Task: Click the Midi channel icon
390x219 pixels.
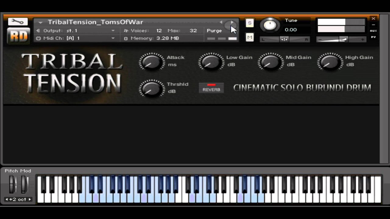Action: [38, 38]
